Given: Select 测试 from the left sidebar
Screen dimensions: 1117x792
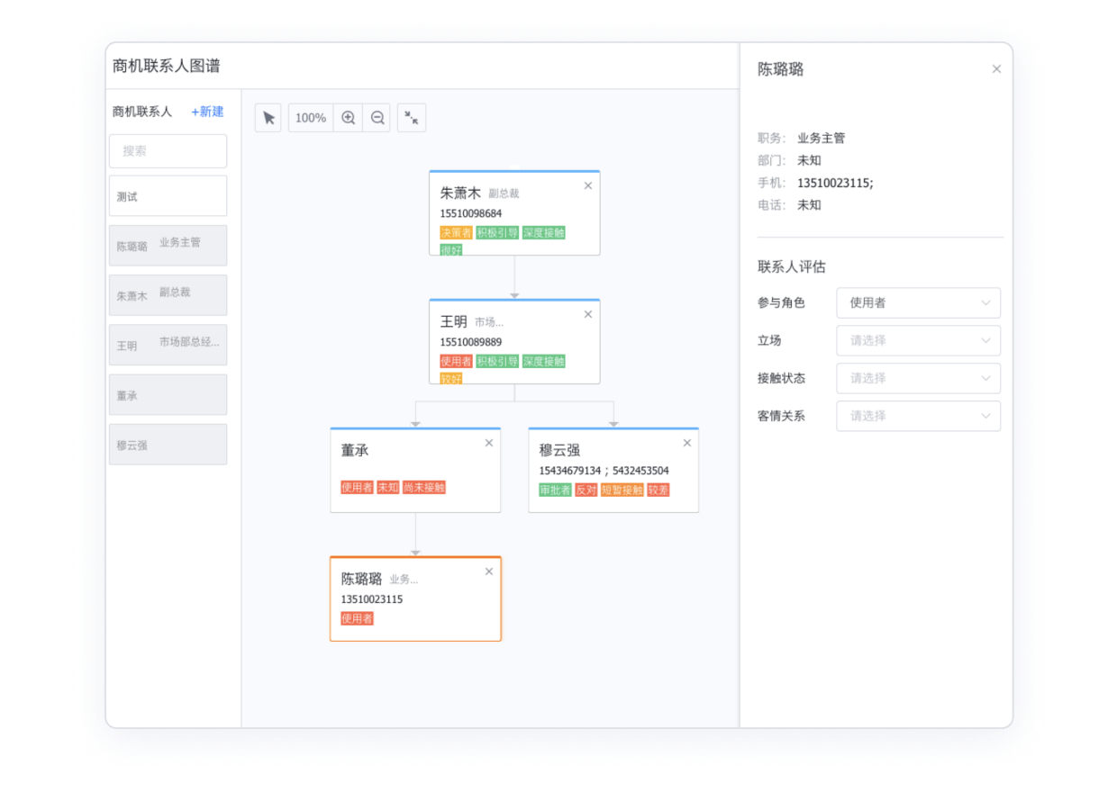Looking at the screenshot, I should [x=168, y=195].
